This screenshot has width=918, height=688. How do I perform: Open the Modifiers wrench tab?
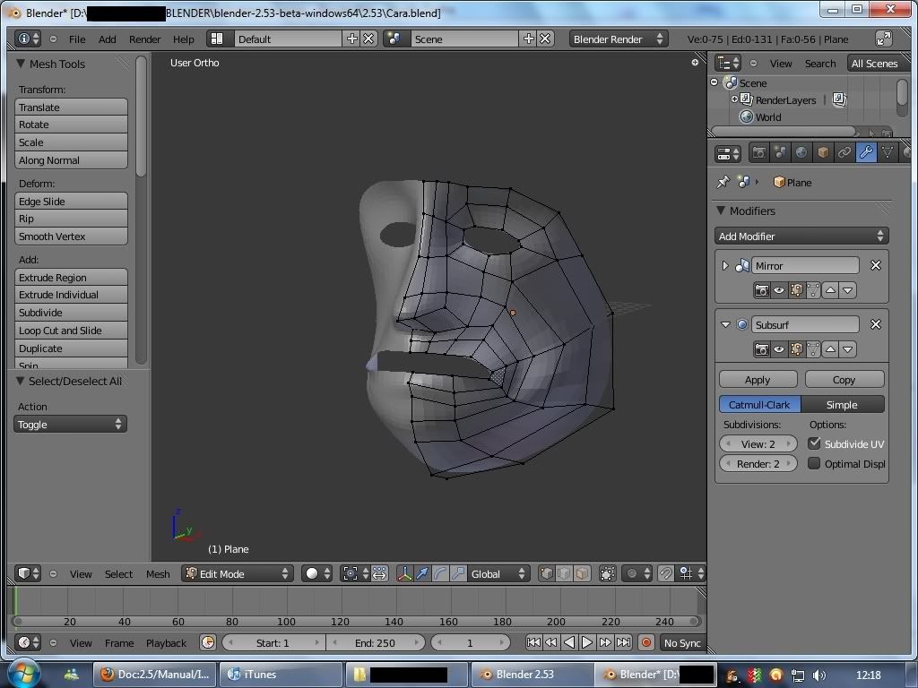point(866,153)
